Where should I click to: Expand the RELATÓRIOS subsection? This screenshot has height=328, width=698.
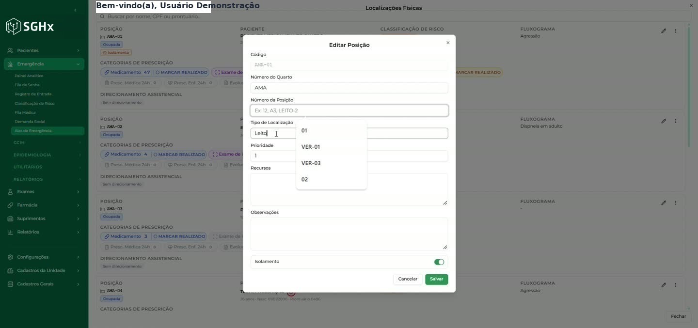[x=47, y=179]
